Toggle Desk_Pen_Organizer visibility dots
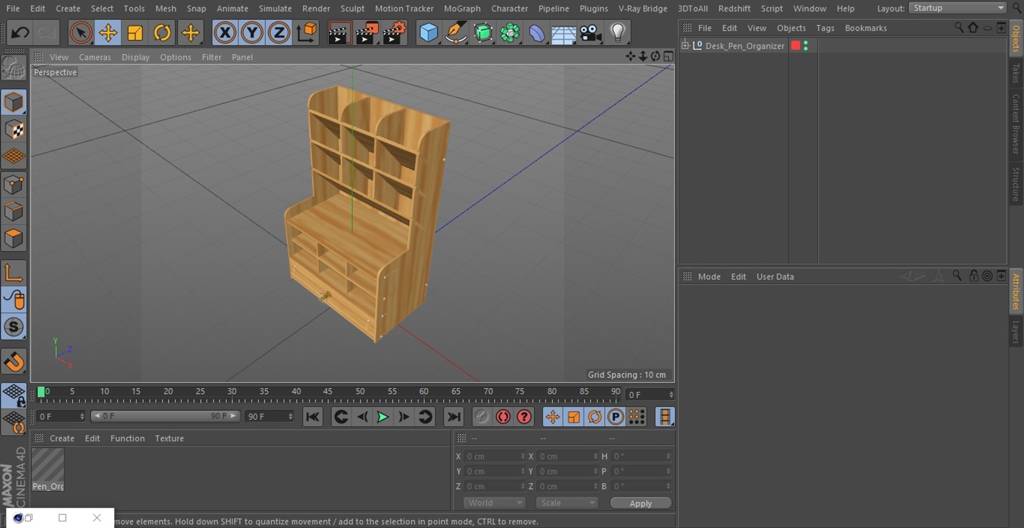The image size is (1024, 528). [806, 46]
